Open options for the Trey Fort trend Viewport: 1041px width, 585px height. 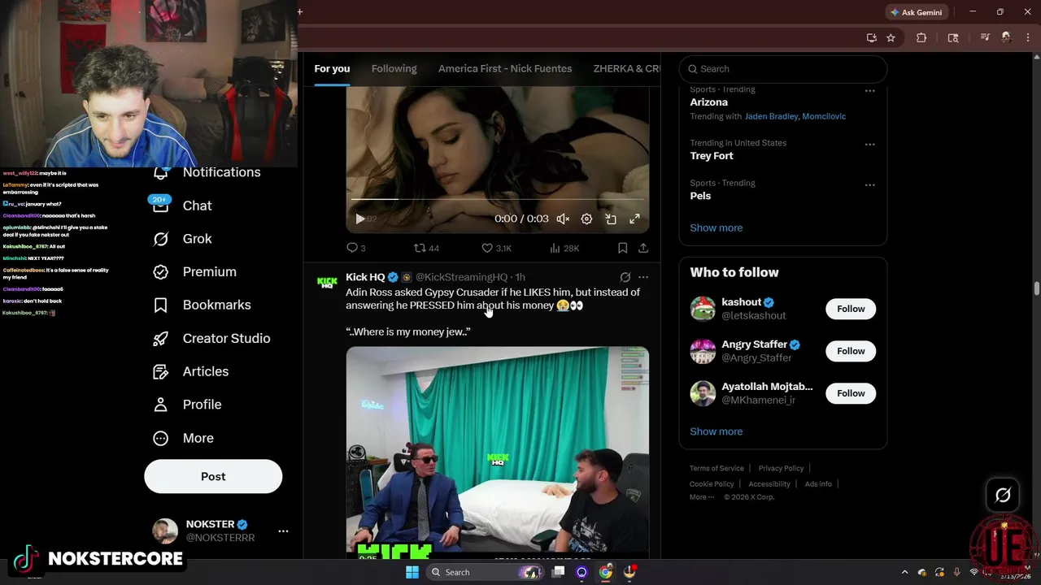pos(869,145)
